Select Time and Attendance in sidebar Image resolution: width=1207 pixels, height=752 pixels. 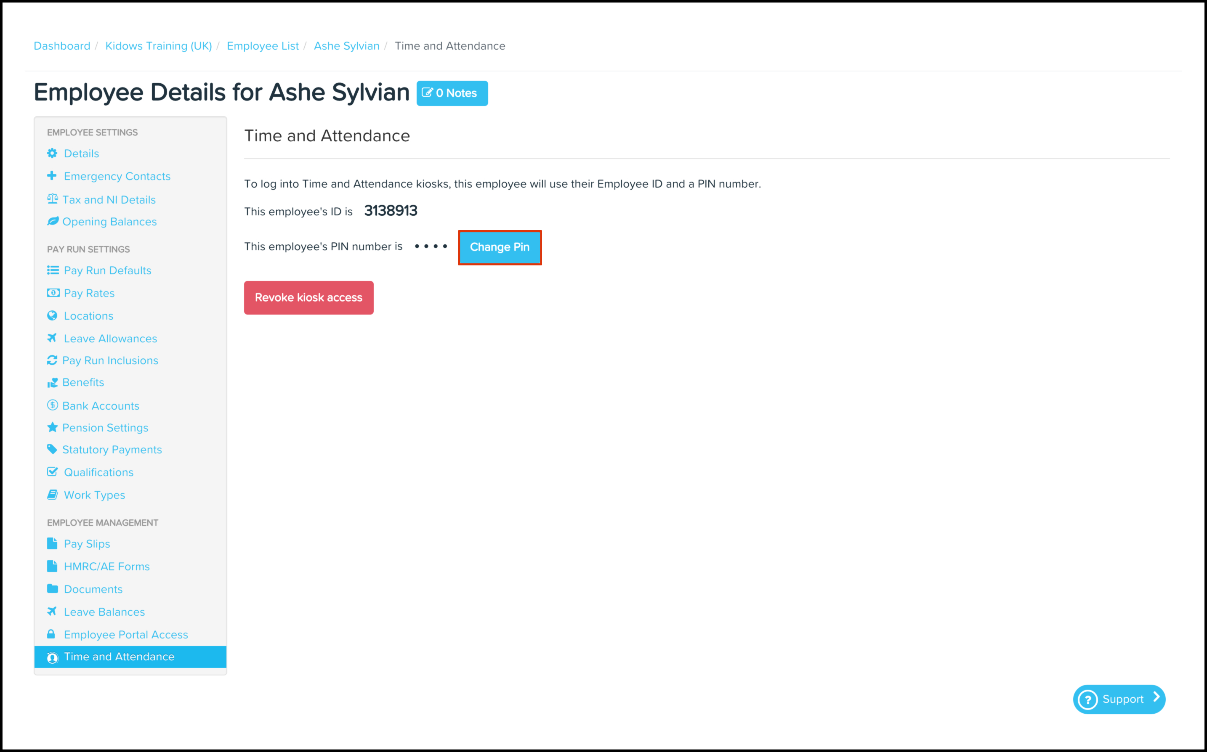click(120, 657)
